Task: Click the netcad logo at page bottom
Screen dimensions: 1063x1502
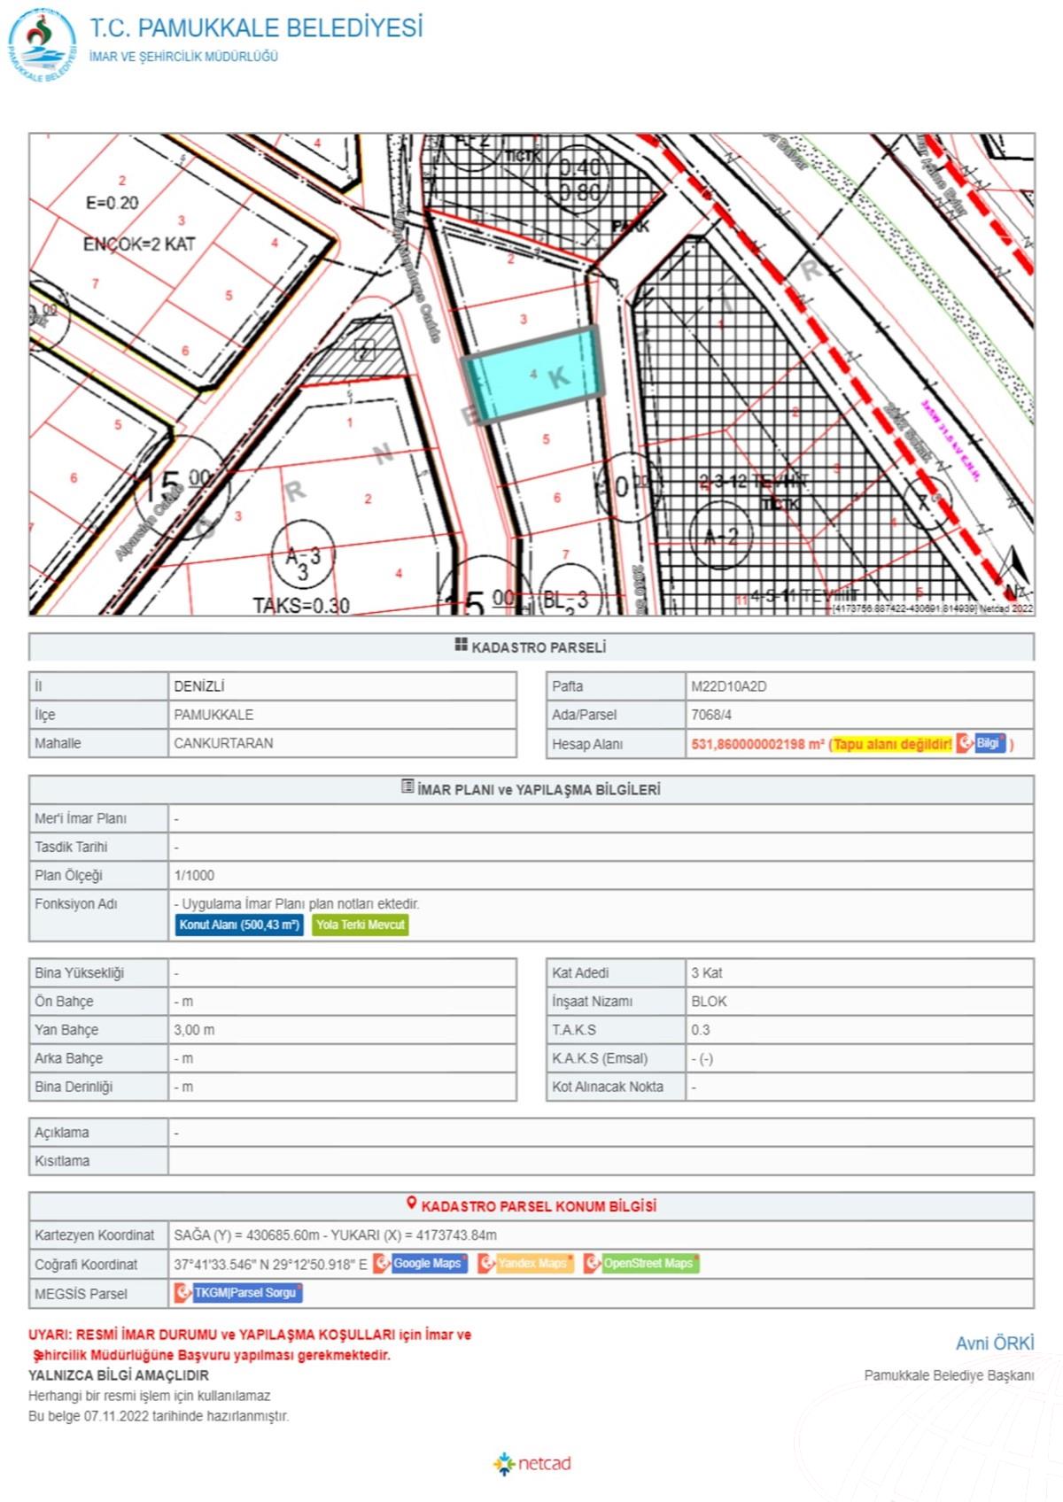Action: [531, 1463]
